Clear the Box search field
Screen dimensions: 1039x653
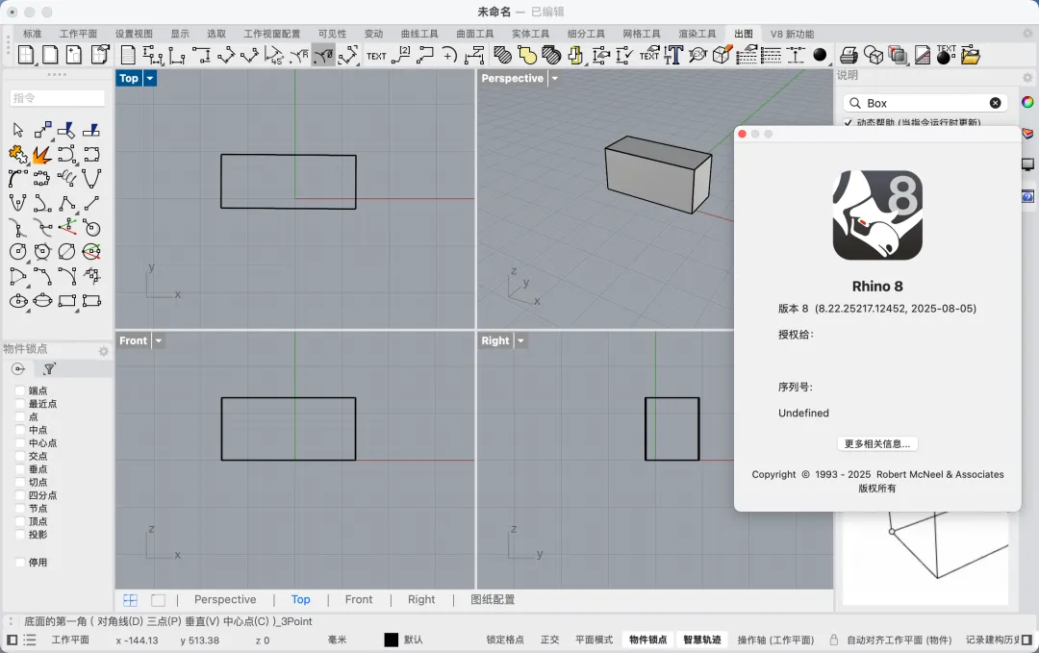[x=996, y=103]
